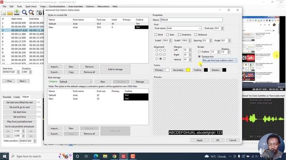Adjust the Outline width spinner
This screenshot has height=160, width=286.
point(219,52)
